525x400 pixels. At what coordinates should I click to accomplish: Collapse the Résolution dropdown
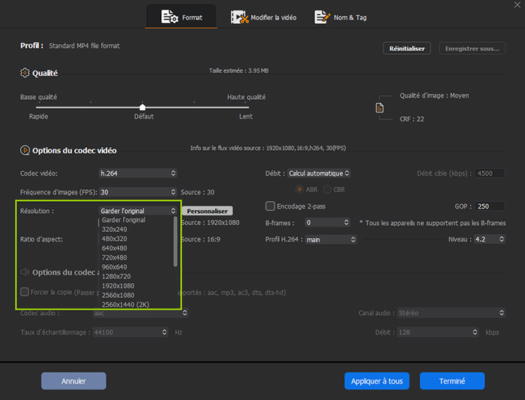(138, 211)
